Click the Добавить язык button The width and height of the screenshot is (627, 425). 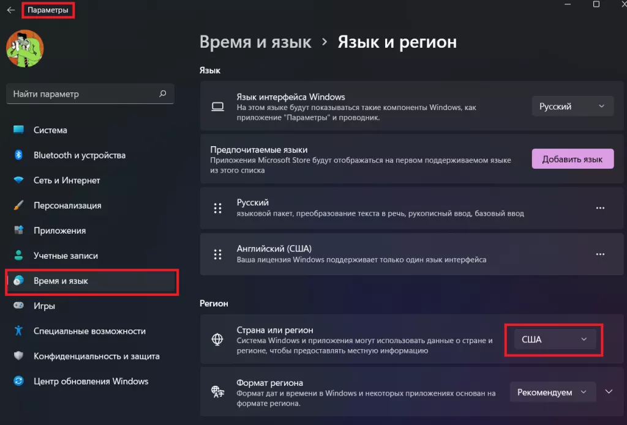coord(572,158)
